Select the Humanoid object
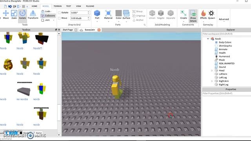This screenshot has height=141, width=251. (x=224, y=56)
